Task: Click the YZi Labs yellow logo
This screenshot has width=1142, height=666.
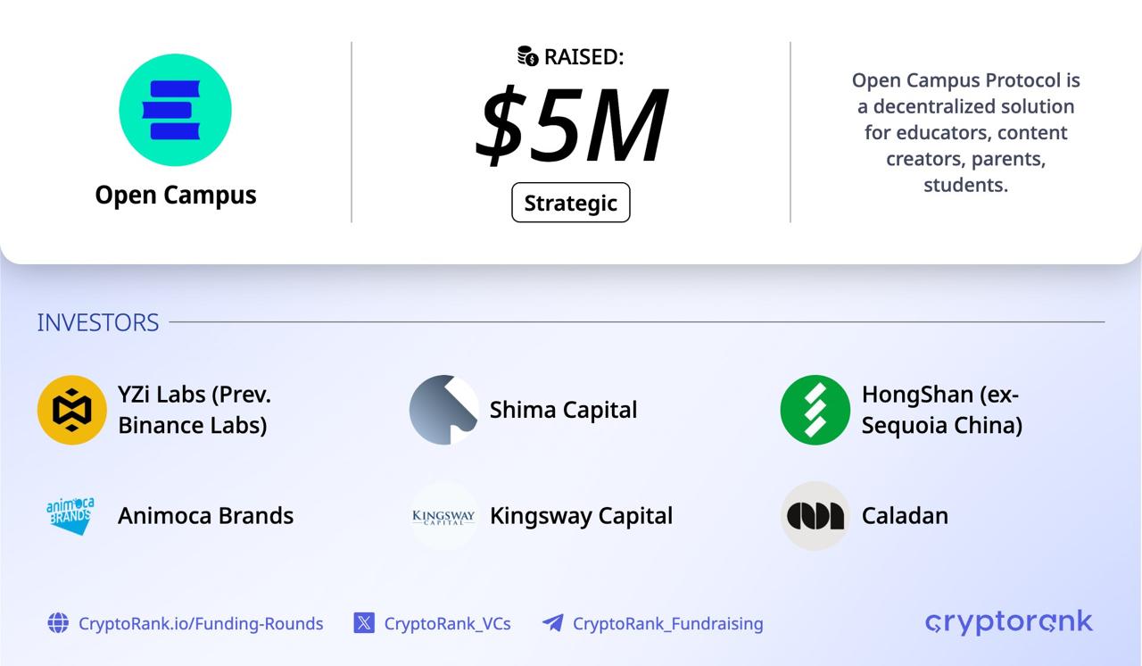Action: click(72, 410)
